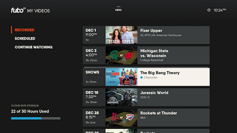Click the DEC 18 7:30 PM date cell
This screenshot has height=133, width=237.
pyautogui.click(x=94, y=97)
